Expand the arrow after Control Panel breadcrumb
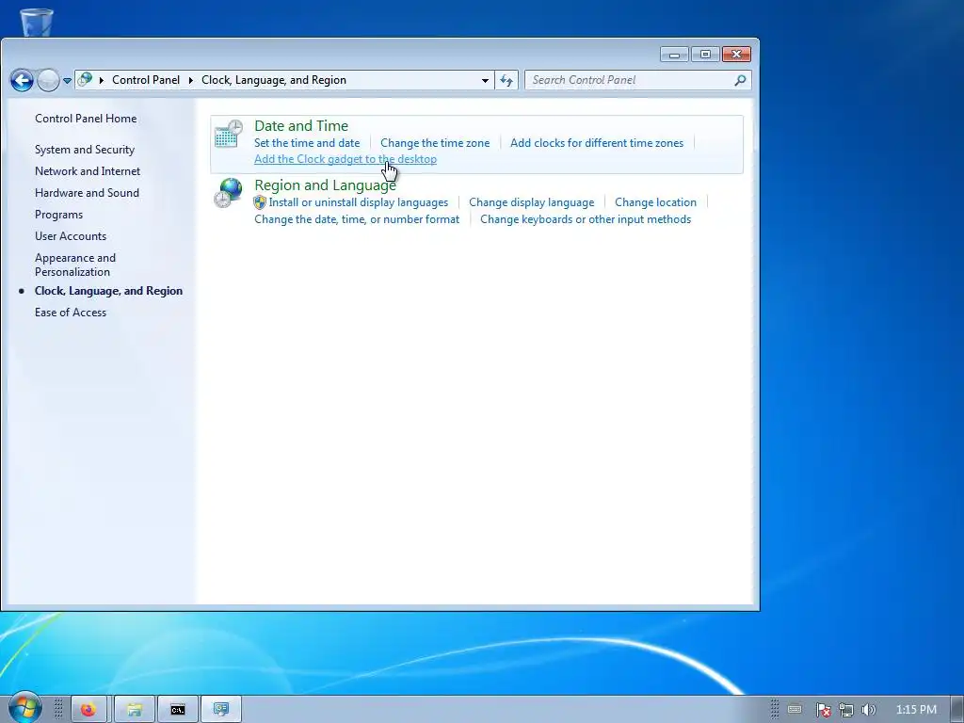This screenshot has width=964, height=723. (191, 80)
